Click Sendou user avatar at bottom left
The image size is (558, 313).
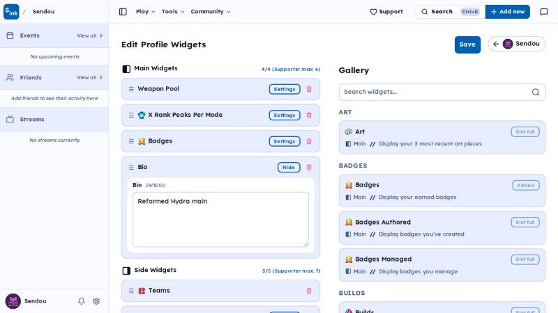click(13, 301)
